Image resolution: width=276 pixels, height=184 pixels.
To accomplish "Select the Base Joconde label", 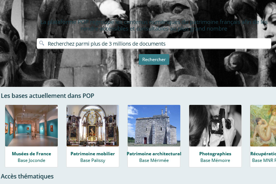I will 31,160.
